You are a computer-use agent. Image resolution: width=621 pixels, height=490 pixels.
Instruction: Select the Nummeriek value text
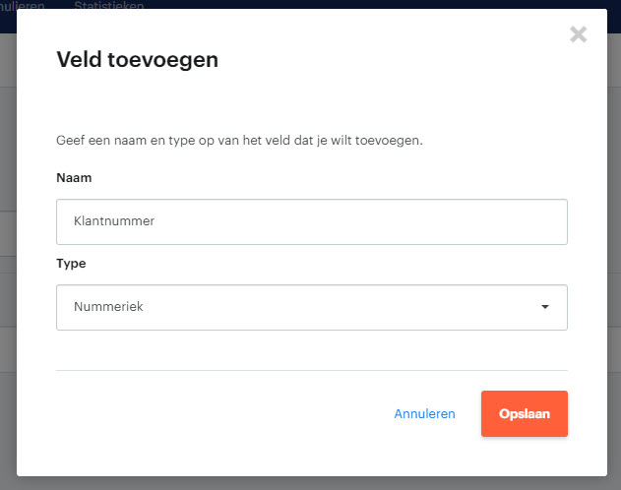[108, 306]
